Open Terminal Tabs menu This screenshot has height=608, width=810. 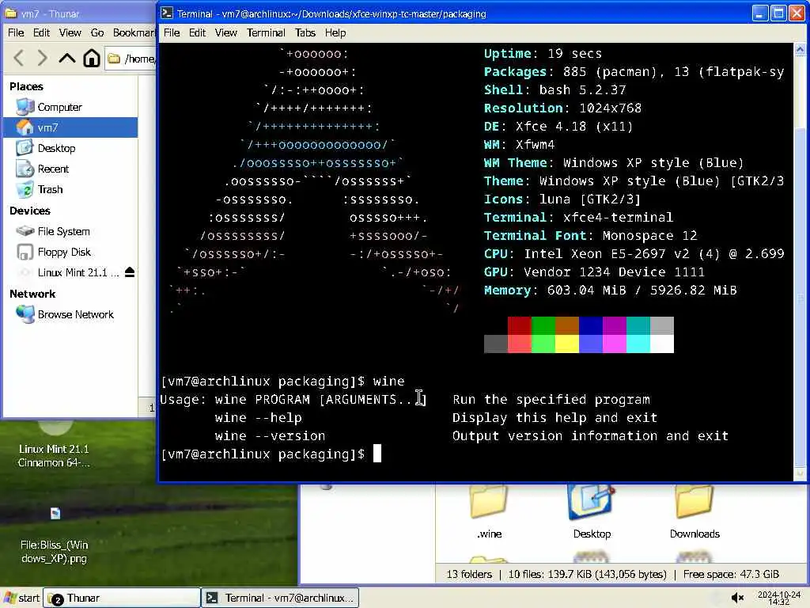(x=305, y=32)
